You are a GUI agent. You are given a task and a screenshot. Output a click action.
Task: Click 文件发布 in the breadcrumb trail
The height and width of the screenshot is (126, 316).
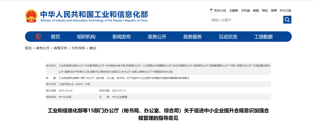(x=78, y=48)
